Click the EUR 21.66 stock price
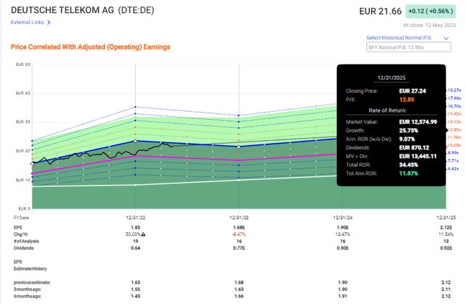The image size is (465, 304). pos(380,12)
